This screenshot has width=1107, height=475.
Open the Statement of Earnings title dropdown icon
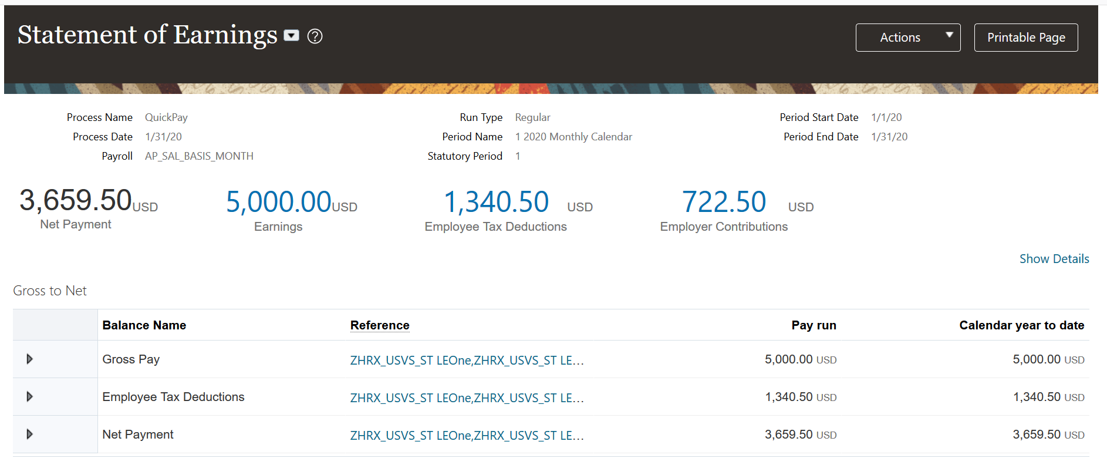pyautogui.click(x=292, y=36)
